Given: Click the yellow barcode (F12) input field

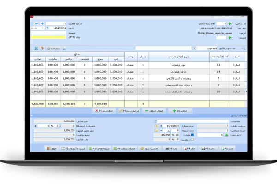Looking at the screenshot, I should click(48, 37).
